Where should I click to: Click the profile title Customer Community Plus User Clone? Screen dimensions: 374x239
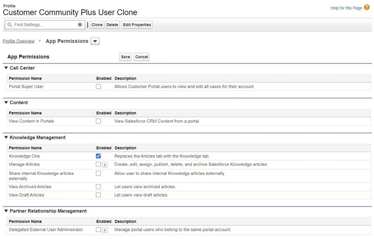pos(70,12)
